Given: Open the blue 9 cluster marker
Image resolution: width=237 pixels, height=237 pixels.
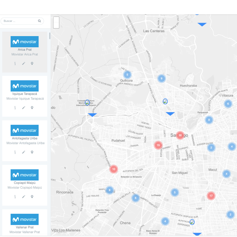Looking at the screenshot, I should [161, 79].
